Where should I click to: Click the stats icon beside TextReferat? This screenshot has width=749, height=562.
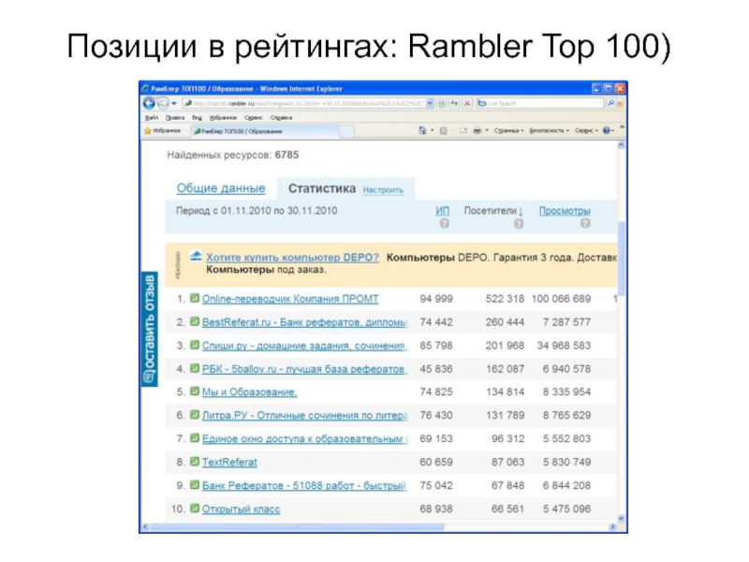(x=194, y=462)
